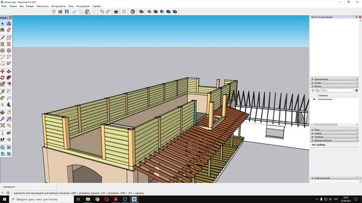
Task: Open the Правка menu
Action: 13,6
